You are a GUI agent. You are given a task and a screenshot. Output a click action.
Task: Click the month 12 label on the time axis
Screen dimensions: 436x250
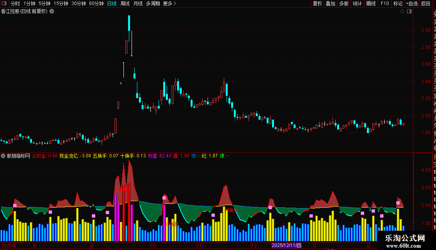pos(253,245)
